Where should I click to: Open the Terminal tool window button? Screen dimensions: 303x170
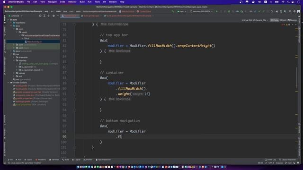54,160
